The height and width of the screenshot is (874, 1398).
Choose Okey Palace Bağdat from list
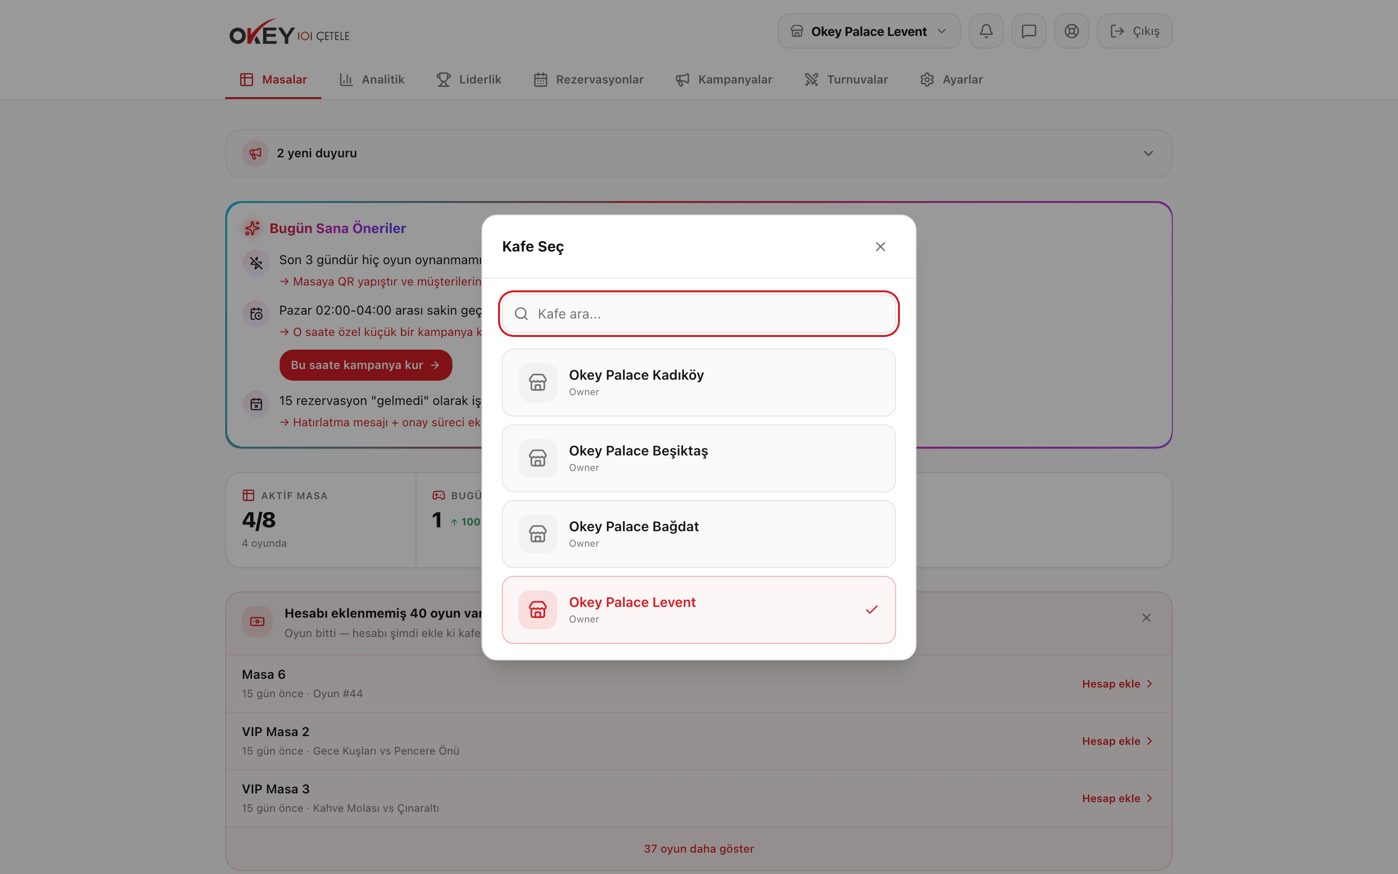[x=699, y=534]
